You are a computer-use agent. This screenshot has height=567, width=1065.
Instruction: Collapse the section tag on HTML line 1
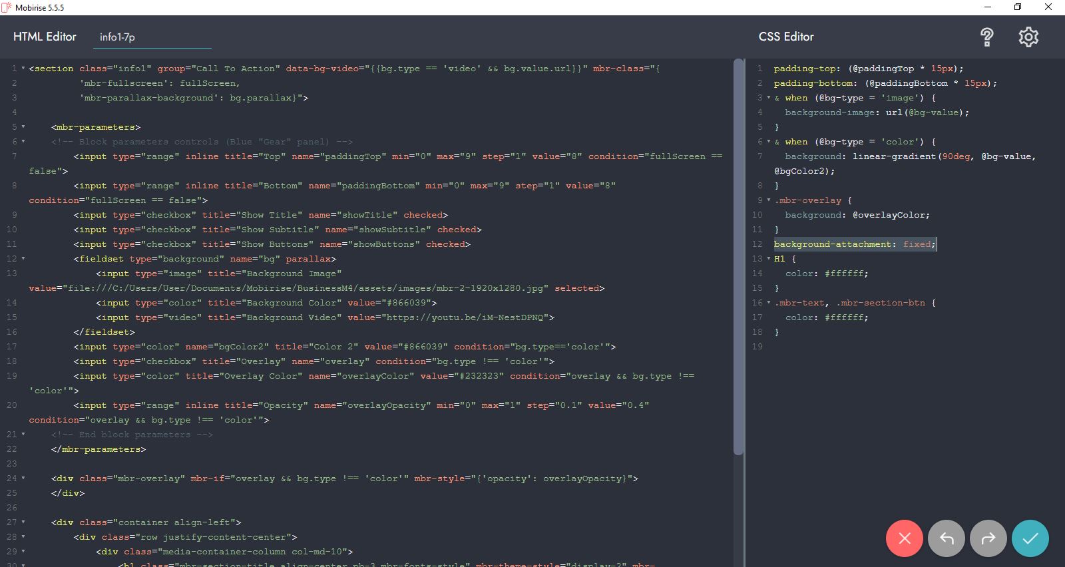pos(23,69)
